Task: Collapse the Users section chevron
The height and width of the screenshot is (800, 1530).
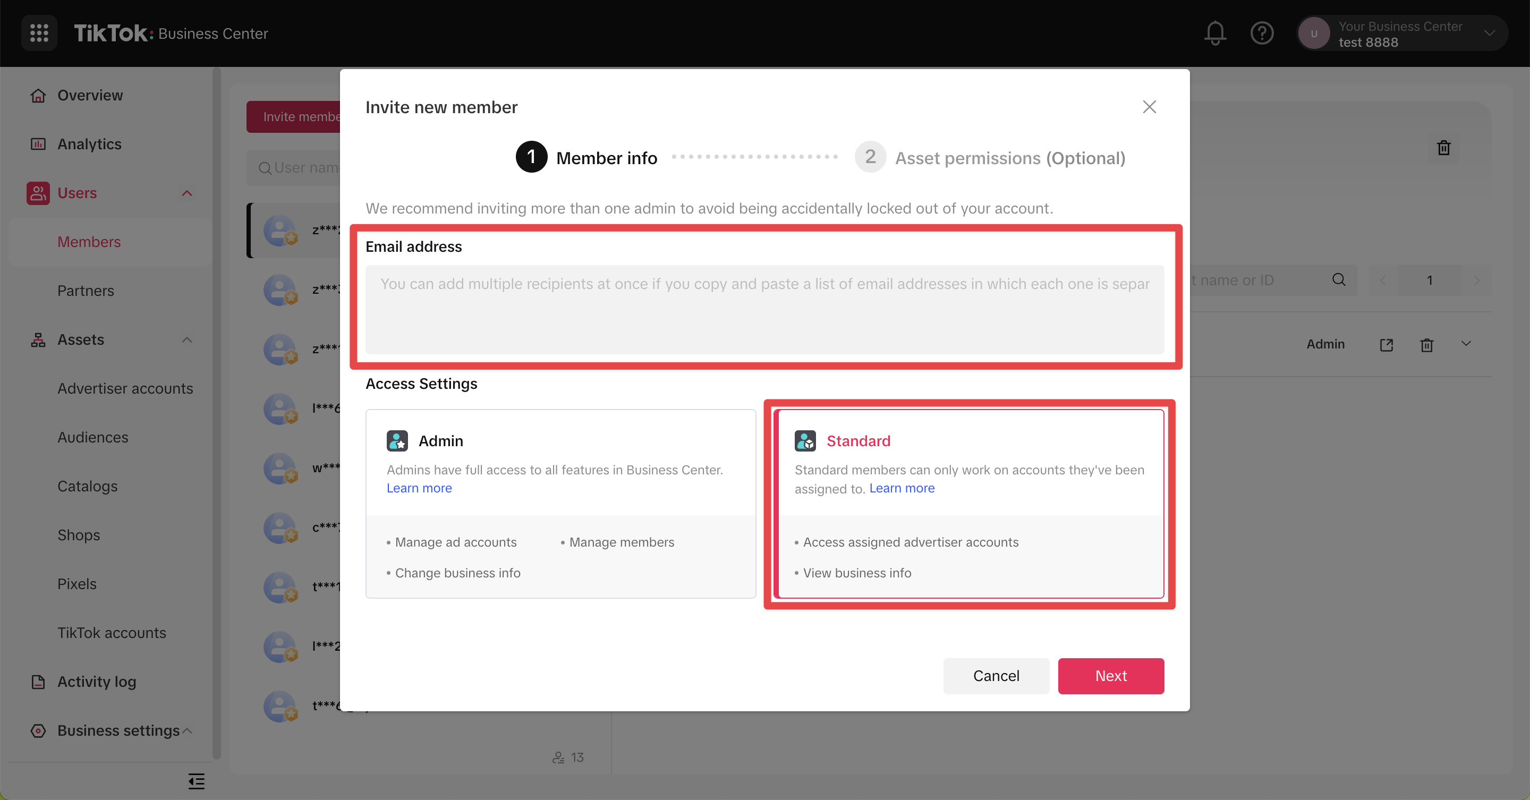Action: [x=186, y=193]
